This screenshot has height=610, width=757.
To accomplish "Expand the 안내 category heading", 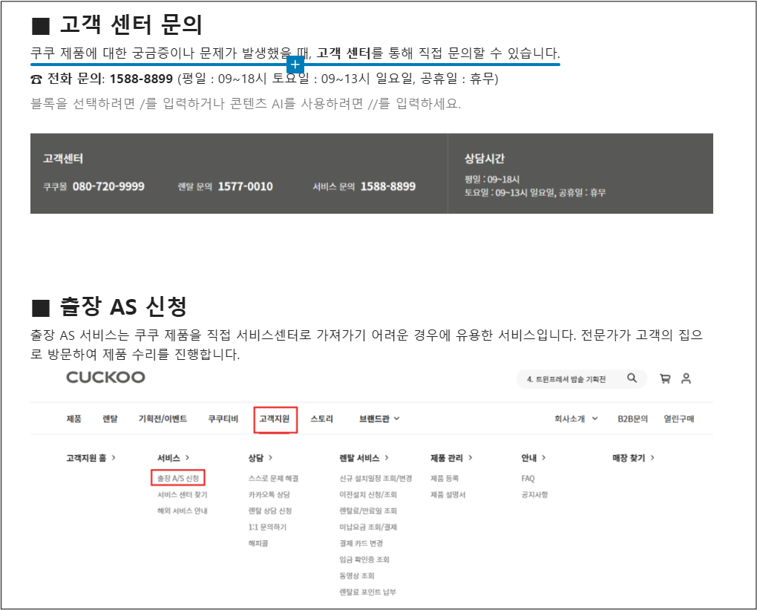I will pyautogui.click(x=534, y=458).
